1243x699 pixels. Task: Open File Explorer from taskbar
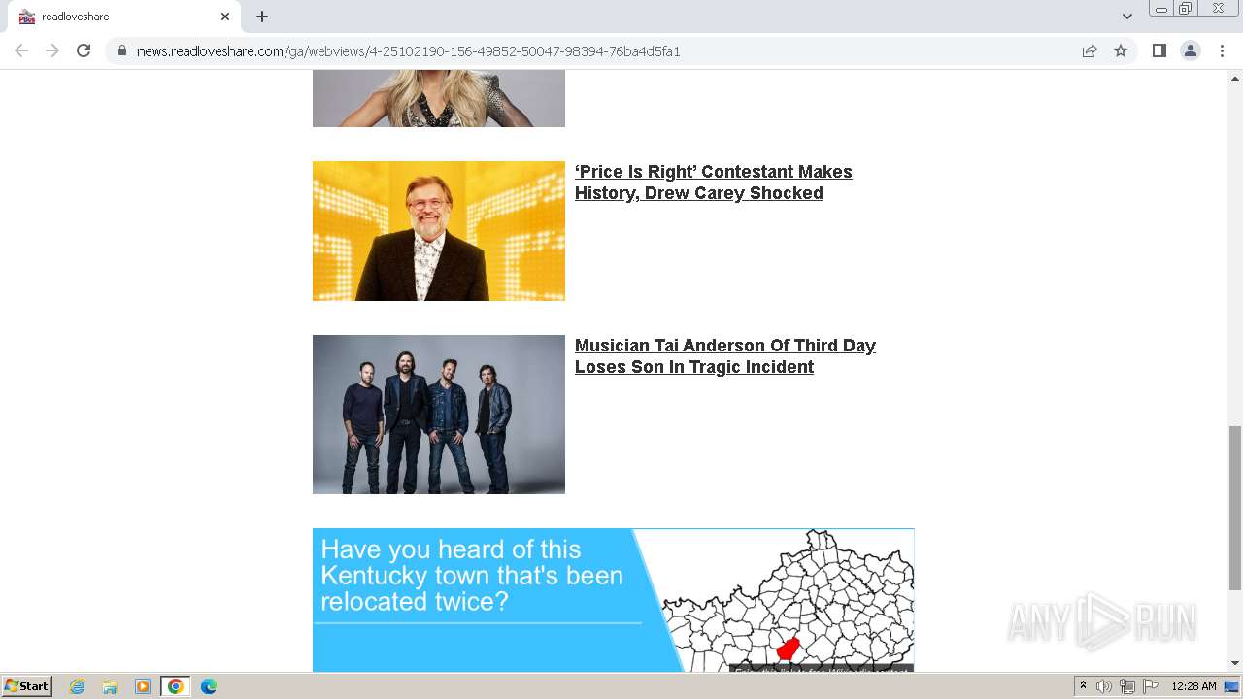click(110, 686)
